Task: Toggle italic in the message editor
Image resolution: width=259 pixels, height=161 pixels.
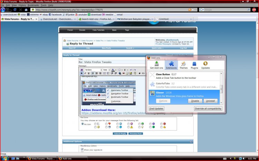Action: click(85, 73)
